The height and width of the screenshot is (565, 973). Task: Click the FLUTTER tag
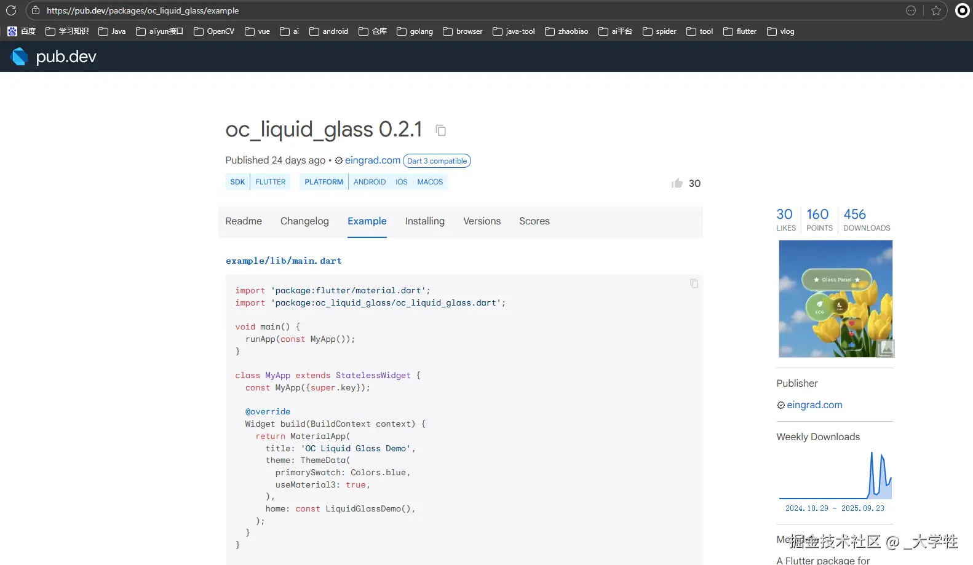271,182
